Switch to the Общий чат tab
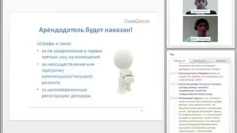The image size is (237, 133). tap(179, 61)
